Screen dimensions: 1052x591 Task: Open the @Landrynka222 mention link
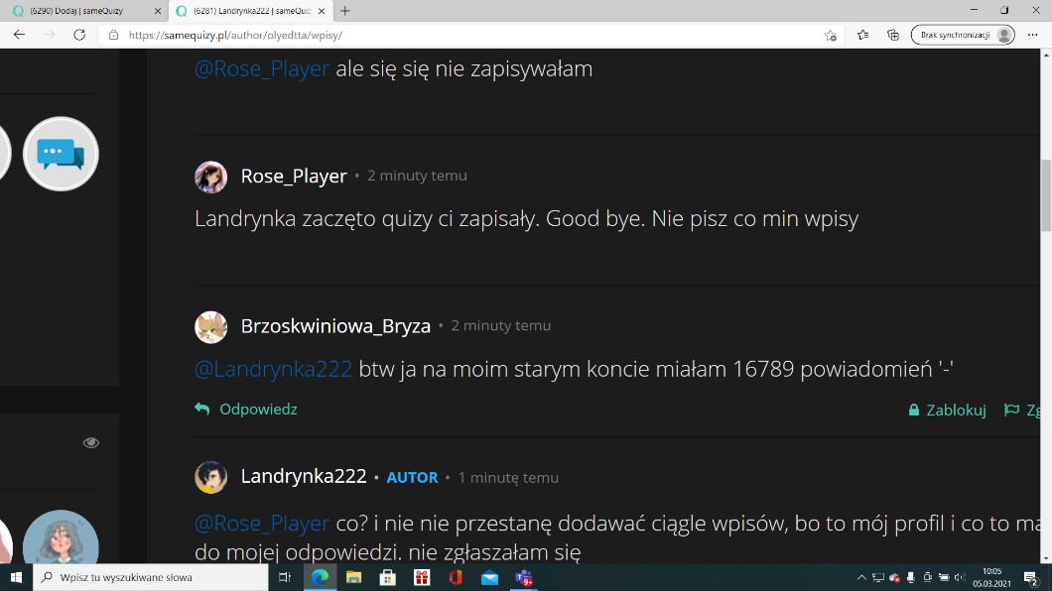click(x=273, y=369)
